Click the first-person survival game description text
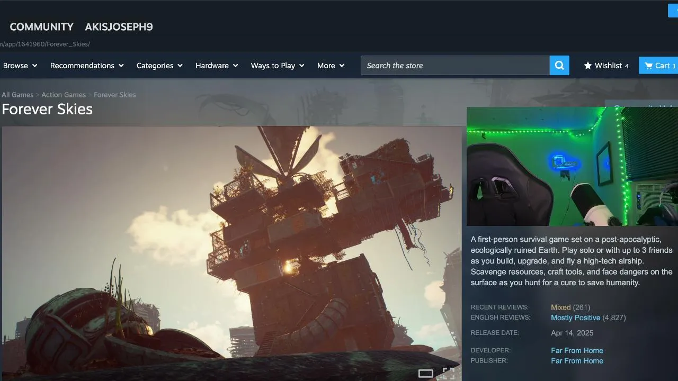This screenshot has height=381, width=678. 572,261
